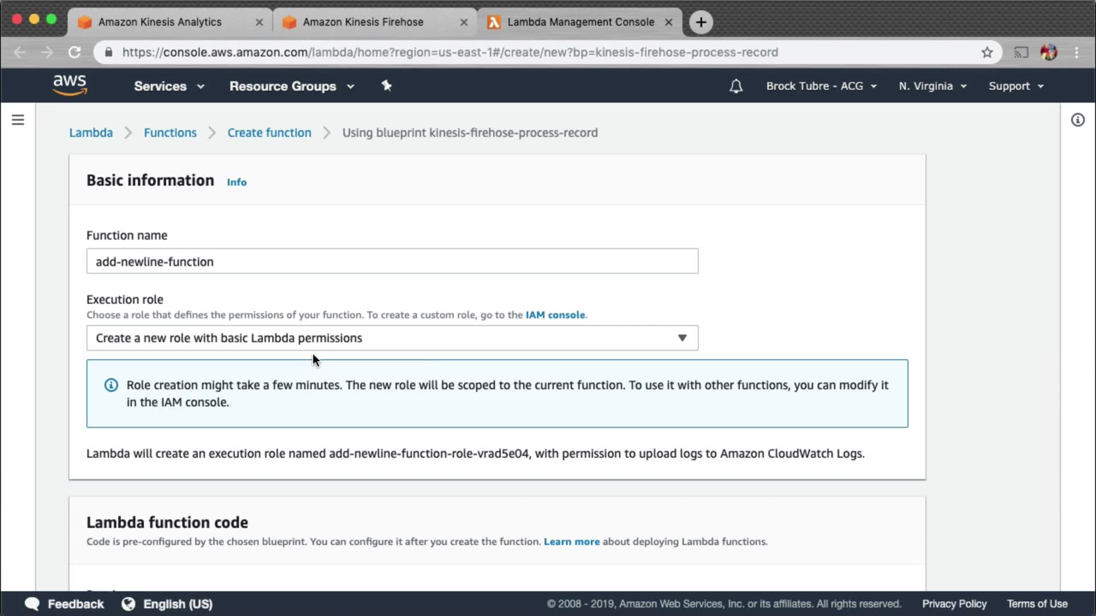The image size is (1096, 616).
Task: Click the Functions breadcrumb link
Action: point(170,133)
